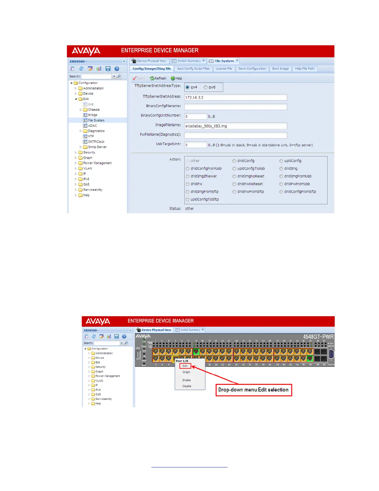The height and width of the screenshot is (491, 379).
Task: Choose the dnldConfigFromUsb action radio button
Action: pyautogui.click(x=187, y=169)
